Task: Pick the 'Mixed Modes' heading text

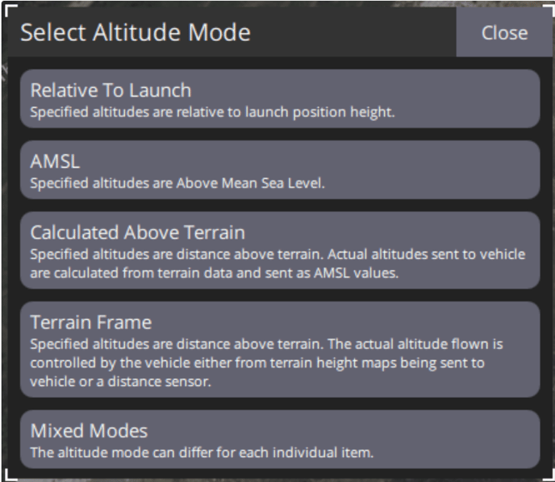Action: pos(89,430)
